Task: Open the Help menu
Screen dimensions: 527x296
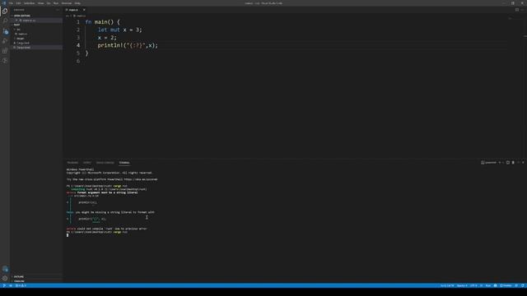Action: click(77, 3)
